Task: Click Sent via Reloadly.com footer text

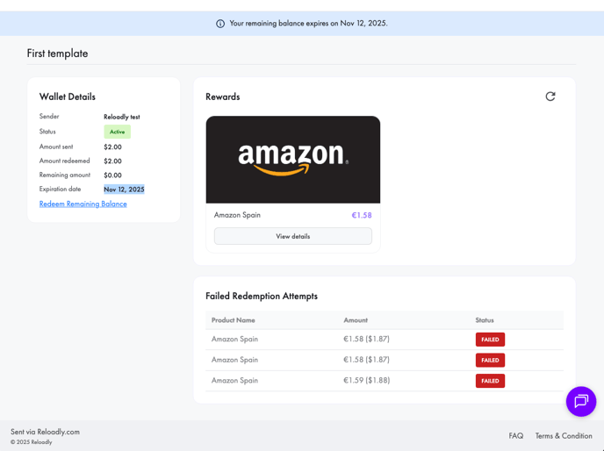Action: tap(45, 432)
